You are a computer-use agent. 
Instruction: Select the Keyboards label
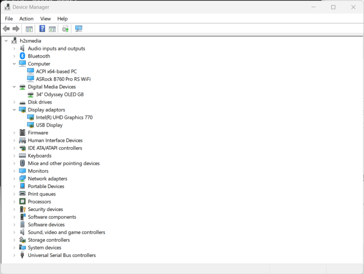click(39, 156)
